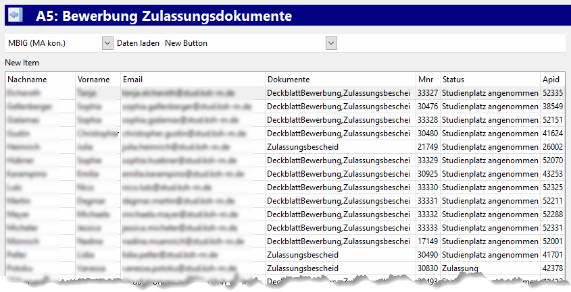Image resolution: width=571 pixels, height=292 pixels.
Task: Click the back arrow icon in header
Action: (x=15, y=15)
